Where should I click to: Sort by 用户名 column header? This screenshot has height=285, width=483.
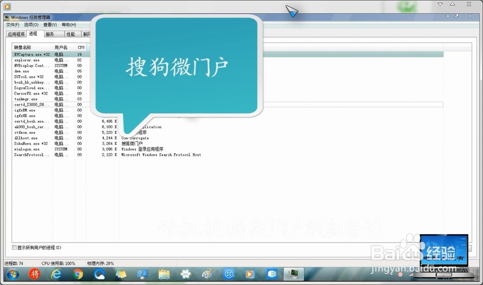tap(64, 47)
